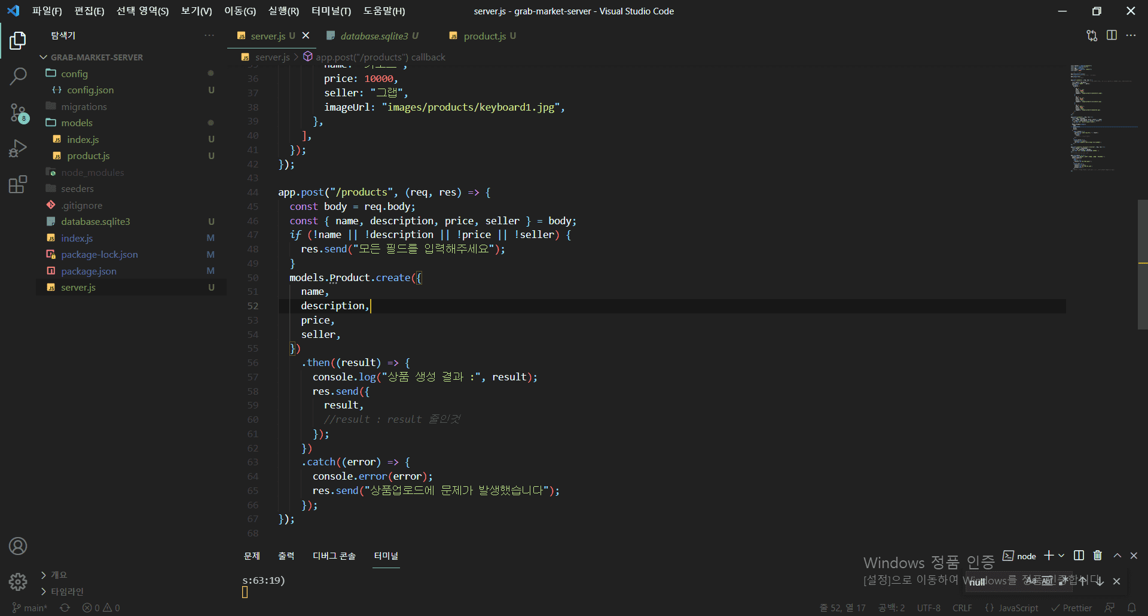Toggle regular expression in terminal find
The height and width of the screenshot is (616, 1148).
click(x=1063, y=581)
